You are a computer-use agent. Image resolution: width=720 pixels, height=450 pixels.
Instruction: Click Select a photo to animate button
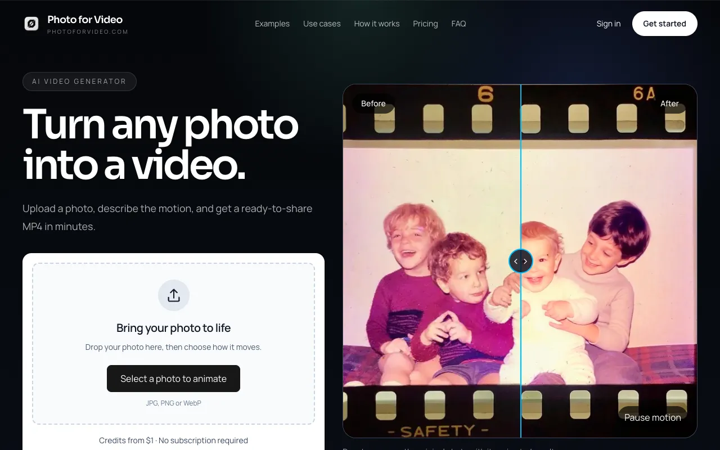[x=173, y=379]
